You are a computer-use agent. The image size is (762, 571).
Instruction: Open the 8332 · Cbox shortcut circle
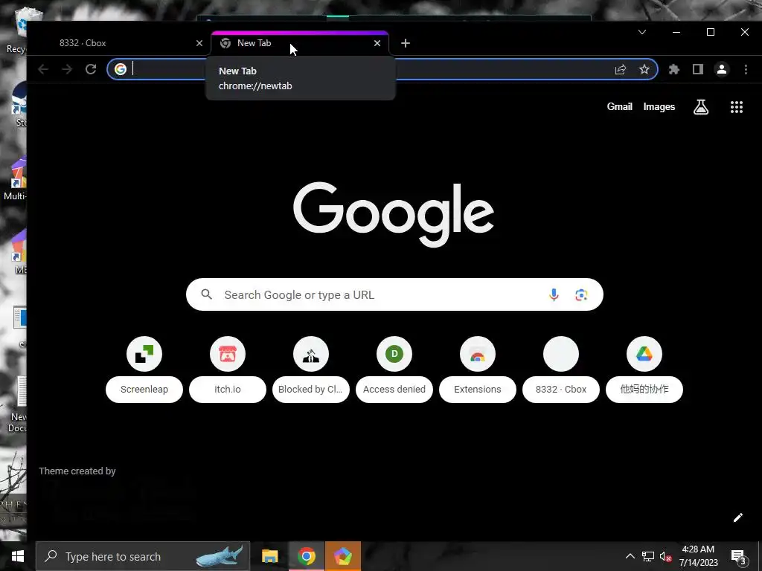pyautogui.click(x=561, y=354)
